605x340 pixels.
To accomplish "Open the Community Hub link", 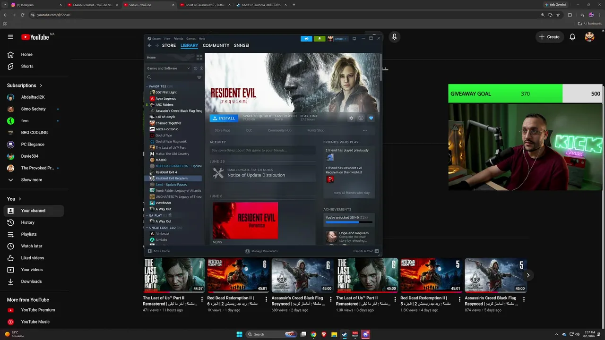I will (280, 130).
